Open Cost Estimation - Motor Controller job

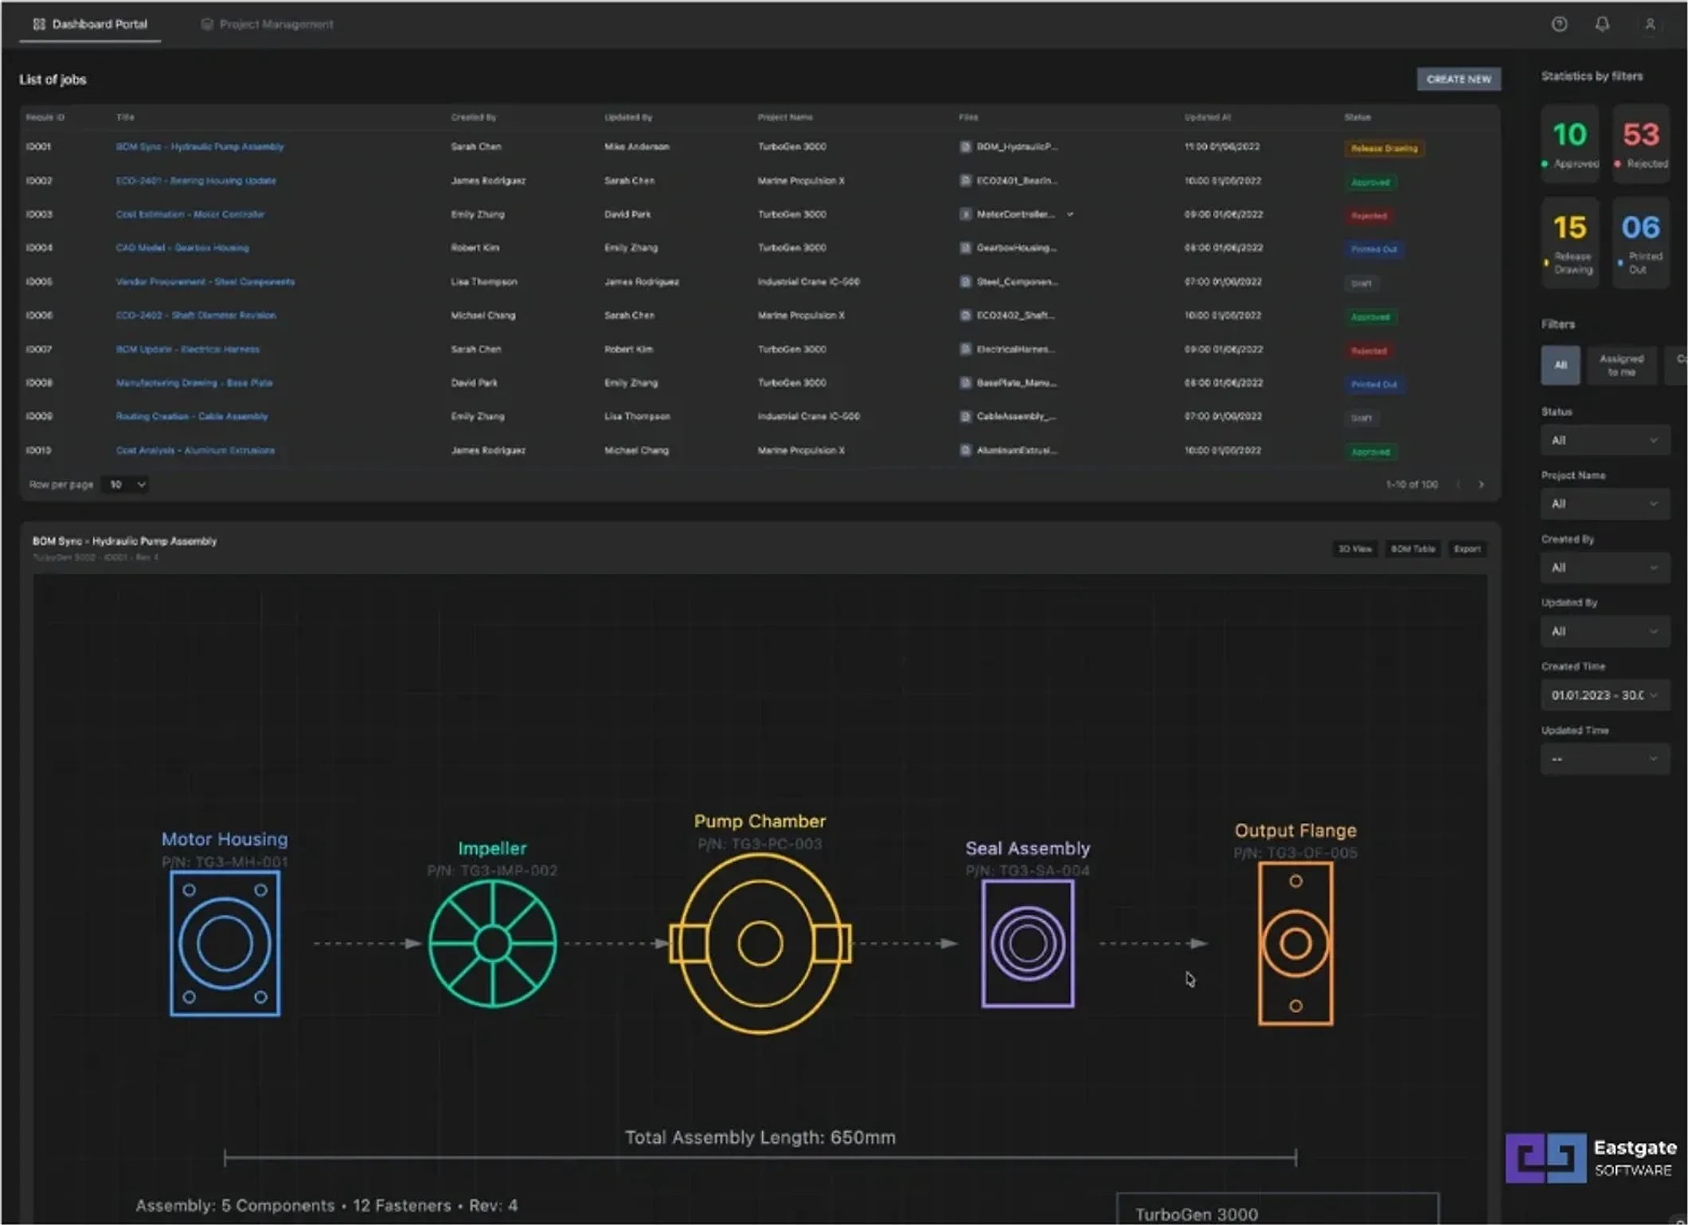(x=190, y=214)
